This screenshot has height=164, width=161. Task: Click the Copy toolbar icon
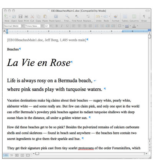coord(38,17)
